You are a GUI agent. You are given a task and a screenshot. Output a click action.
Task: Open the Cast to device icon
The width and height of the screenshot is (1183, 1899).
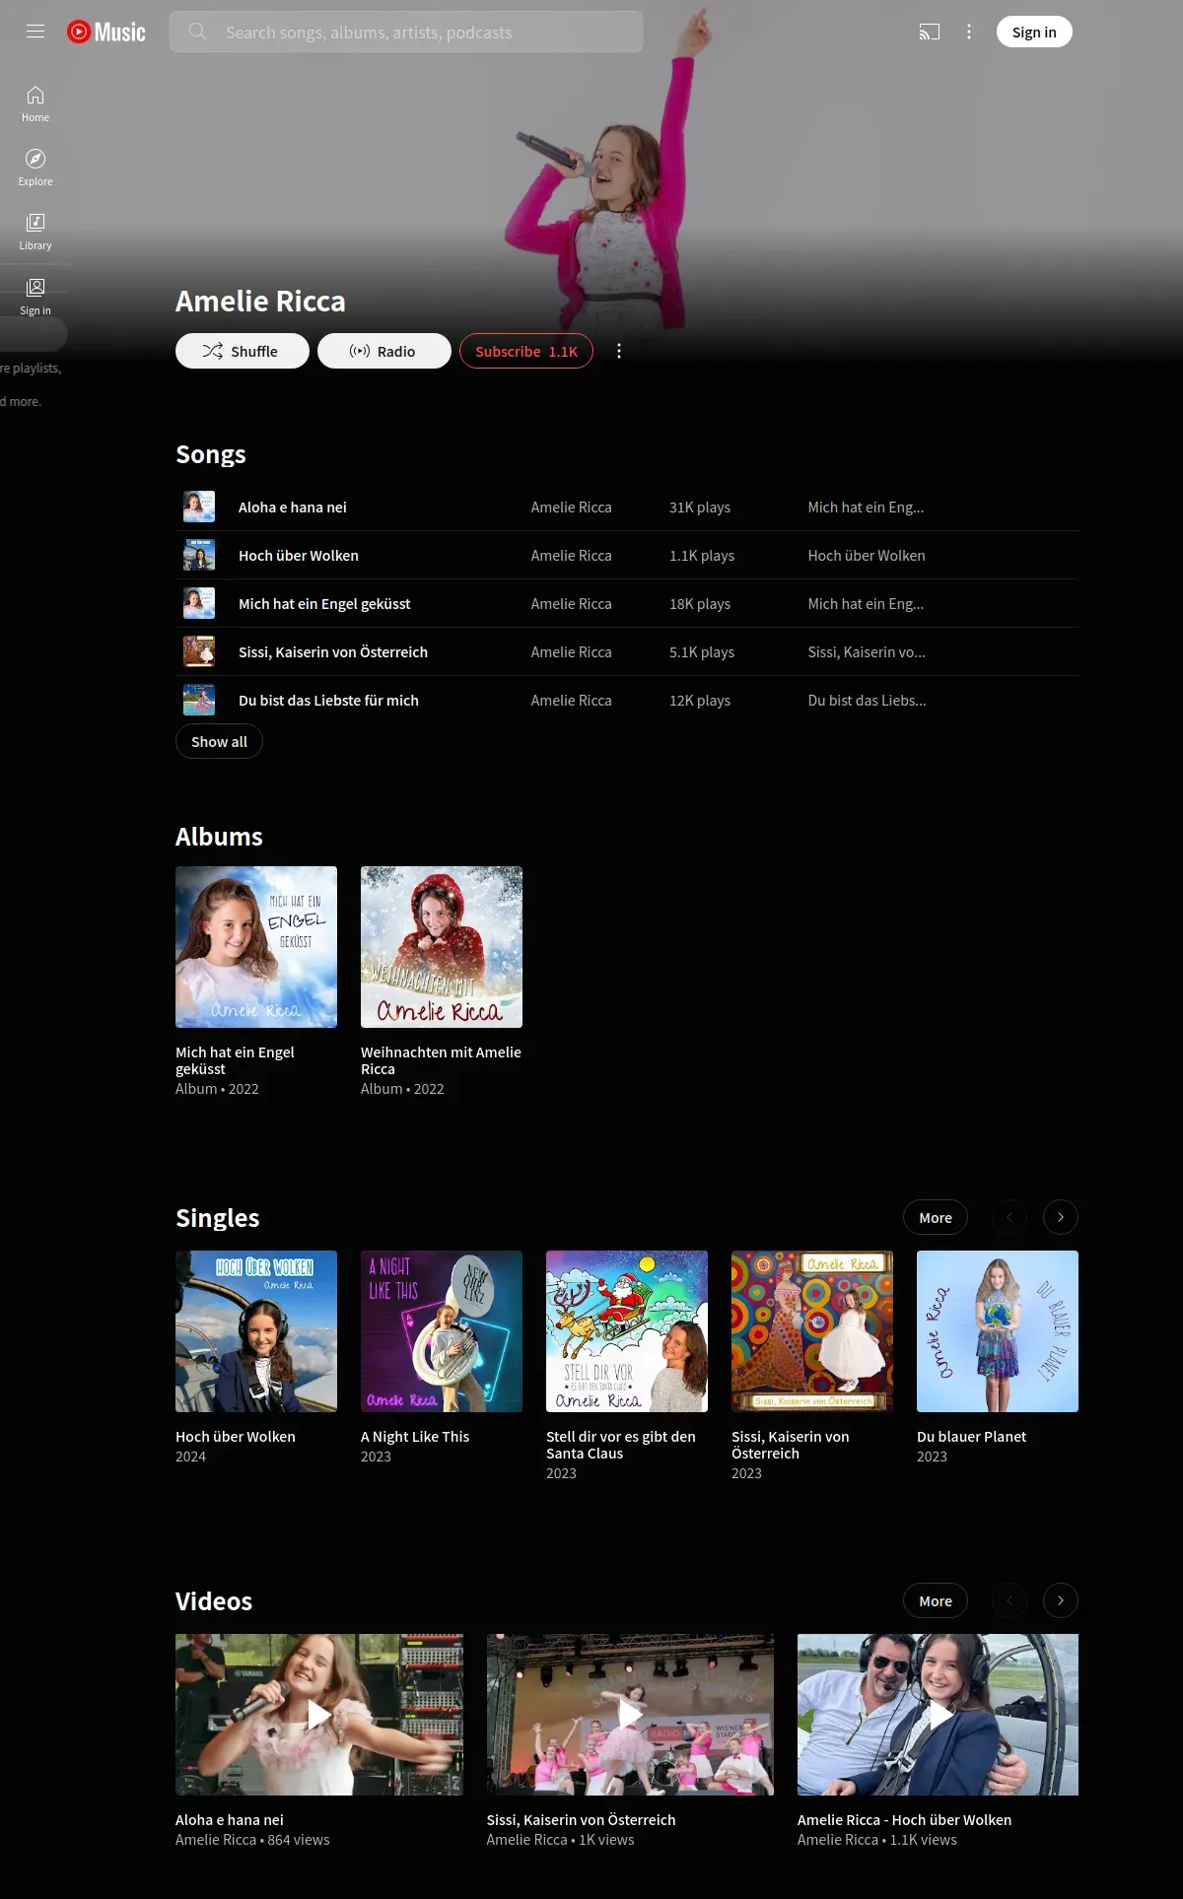coord(930,32)
